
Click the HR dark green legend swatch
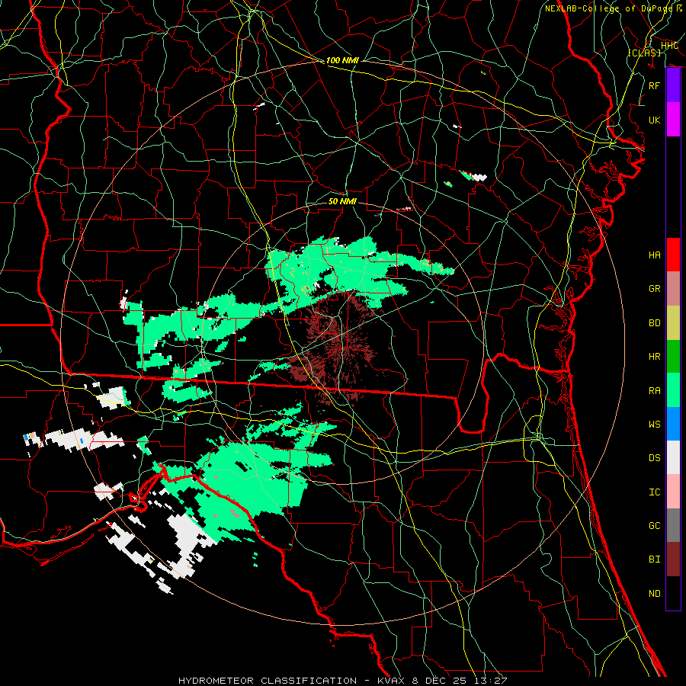673,357
